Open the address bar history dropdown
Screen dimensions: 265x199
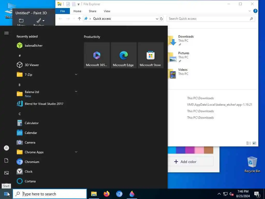click(157, 19)
